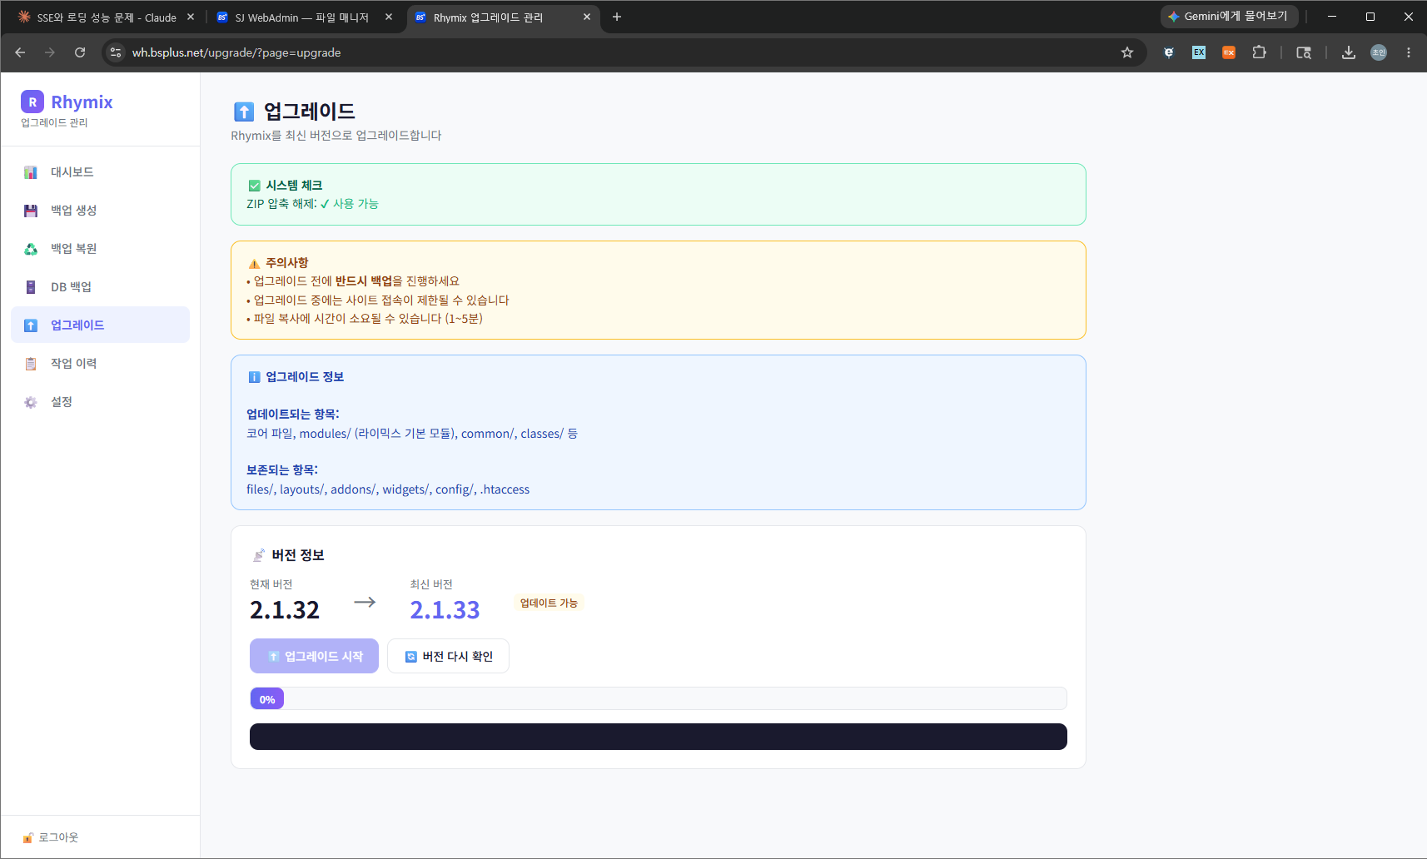Open the browser Downloads panel
The width and height of the screenshot is (1427, 859).
tap(1349, 52)
